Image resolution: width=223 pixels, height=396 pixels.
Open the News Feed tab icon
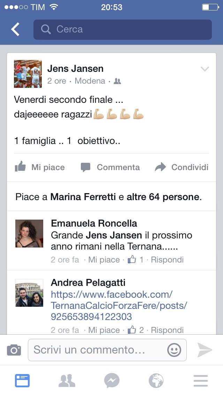[22, 381]
